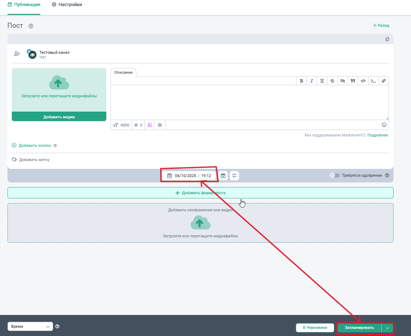Open the Время dropdown
The height and width of the screenshot is (336, 411).
[x=30, y=326]
